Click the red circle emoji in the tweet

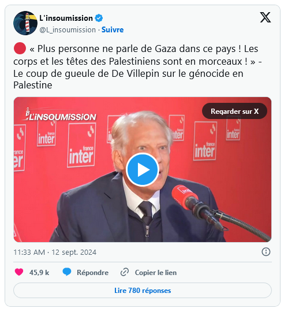(20, 49)
